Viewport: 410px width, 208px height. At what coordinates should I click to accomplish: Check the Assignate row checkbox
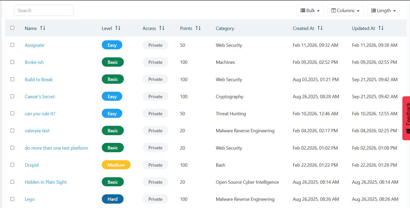pos(12,45)
